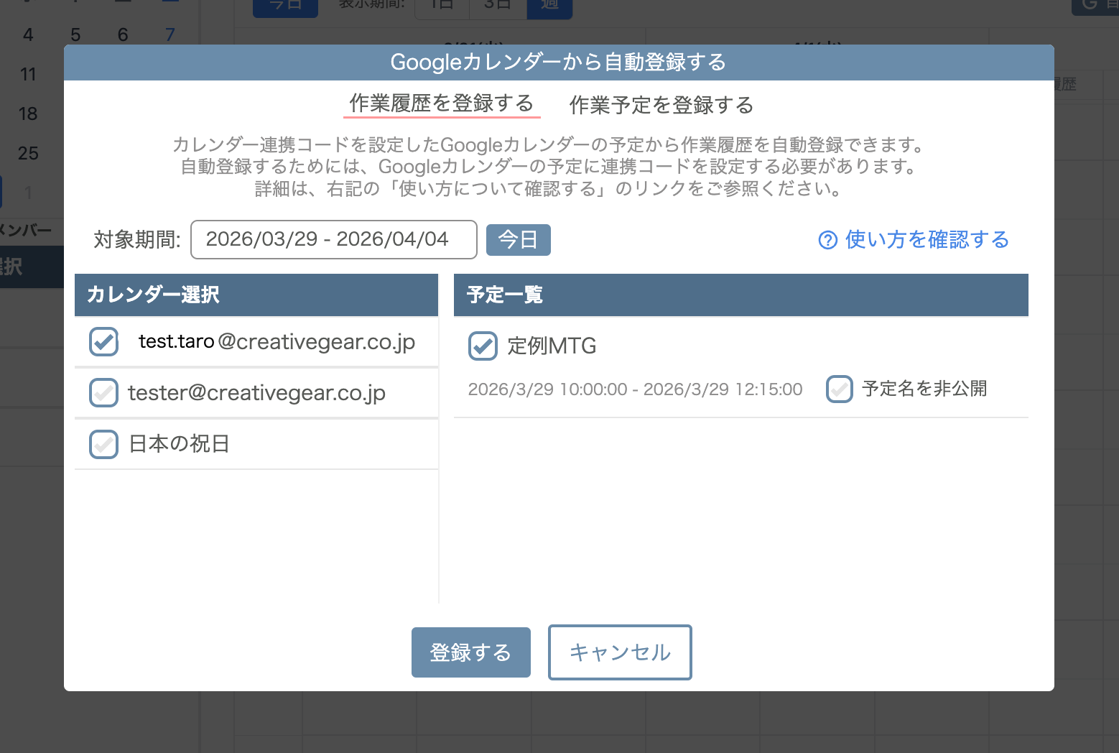Enable the tester@creativegear.co.jp calendar
Viewport: 1119px width, 753px height.
pos(103,393)
